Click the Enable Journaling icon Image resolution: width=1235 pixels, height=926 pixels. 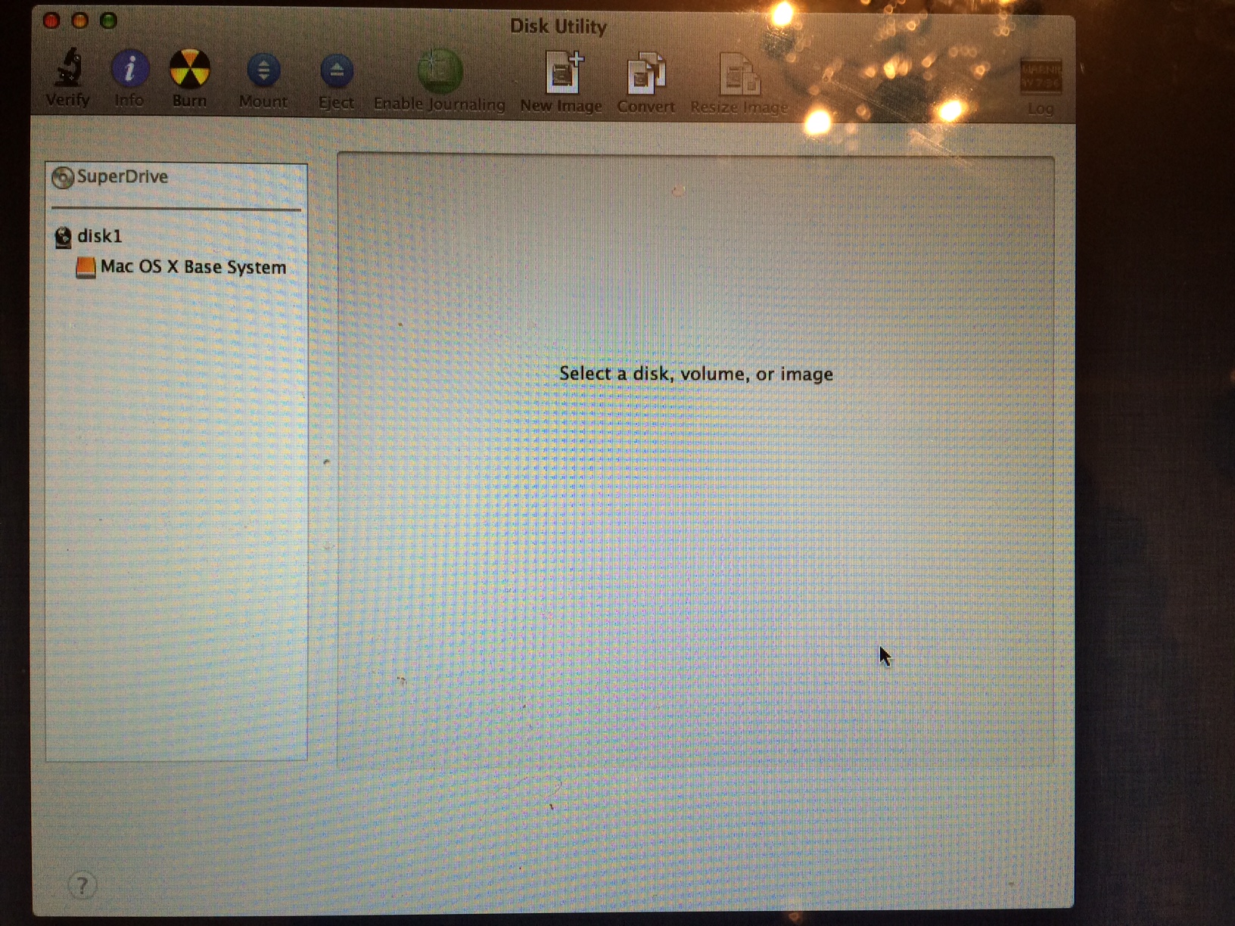[x=440, y=72]
